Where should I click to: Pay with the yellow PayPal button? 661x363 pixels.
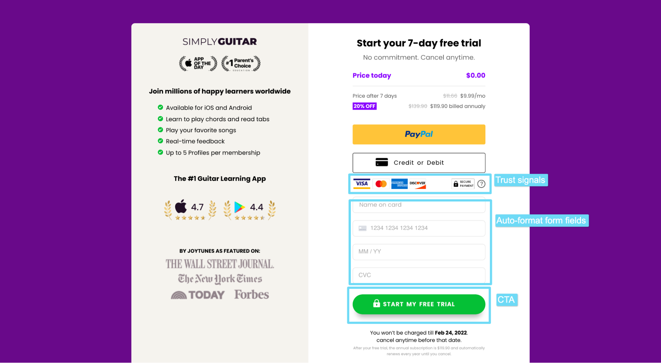point(419,134)
